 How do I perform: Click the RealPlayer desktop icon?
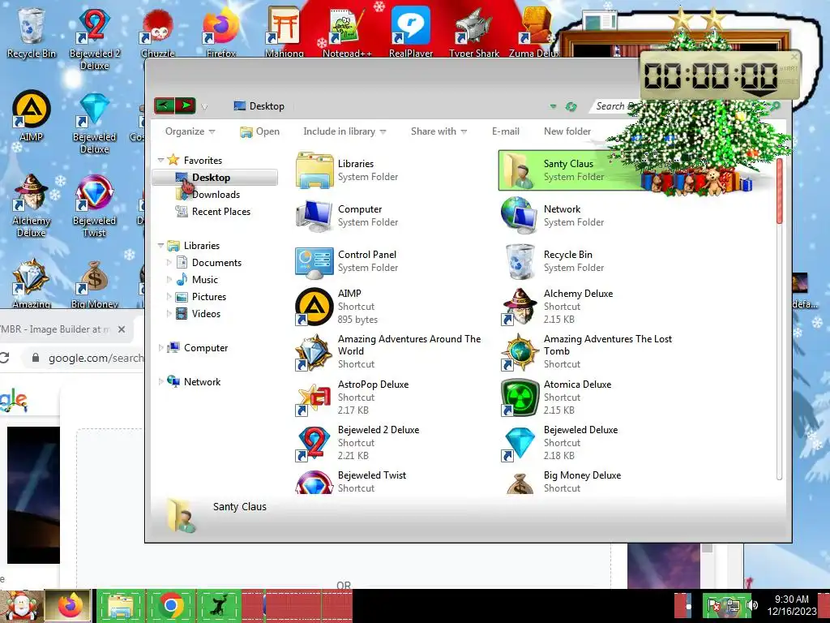[411, 32]
